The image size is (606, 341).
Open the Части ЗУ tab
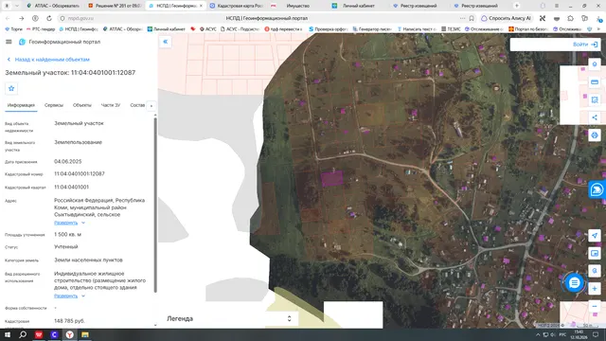tap(111, 105)
